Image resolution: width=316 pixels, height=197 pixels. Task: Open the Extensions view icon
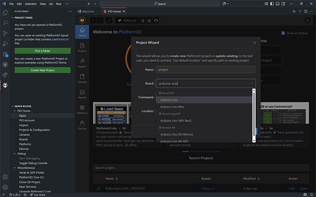pos(5,54)
